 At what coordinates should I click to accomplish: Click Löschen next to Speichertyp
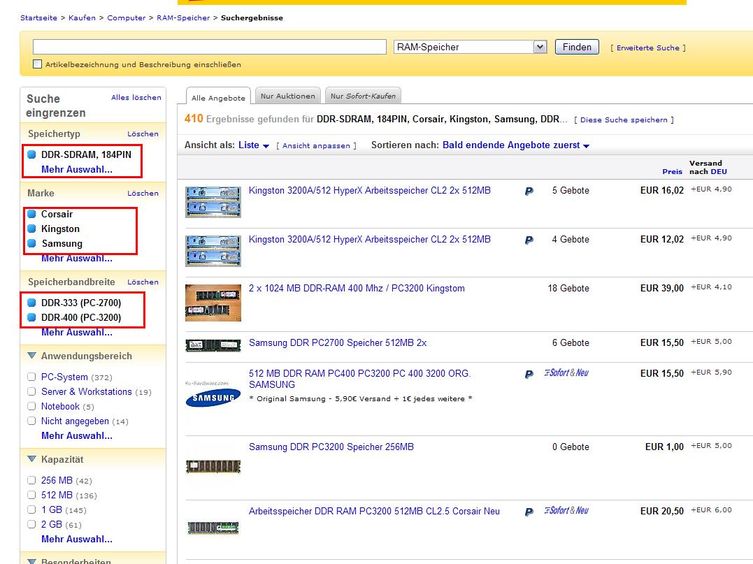point(143,134)
